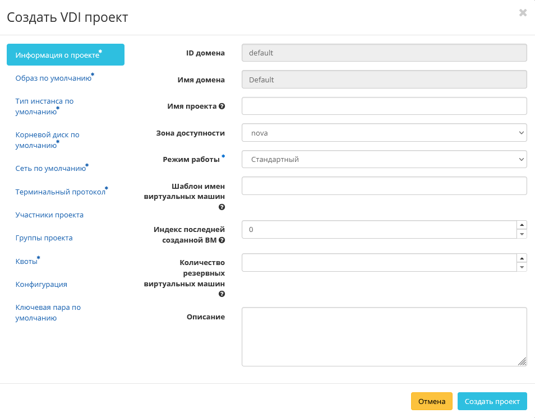Click help icon next to Имя проекта
The height and width of the screenshot is (418, 535).
coord(222,106)
